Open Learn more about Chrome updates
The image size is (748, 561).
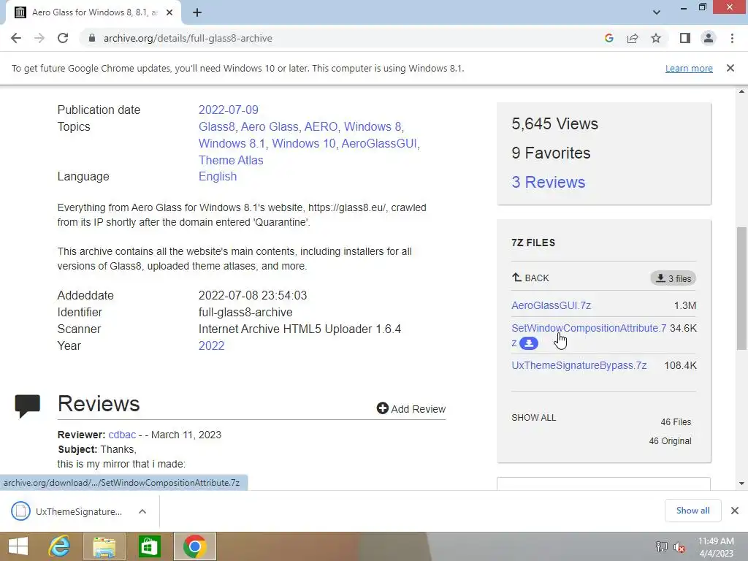pyautogui.click(x=689, y=68)
